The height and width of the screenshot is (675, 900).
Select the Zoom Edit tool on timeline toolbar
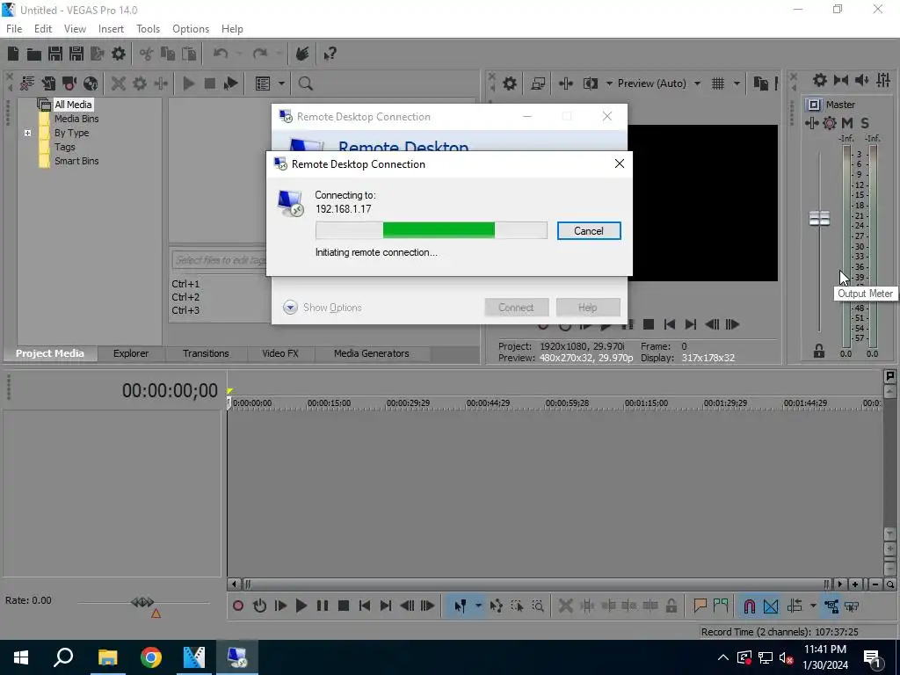[x=538, y=606]
